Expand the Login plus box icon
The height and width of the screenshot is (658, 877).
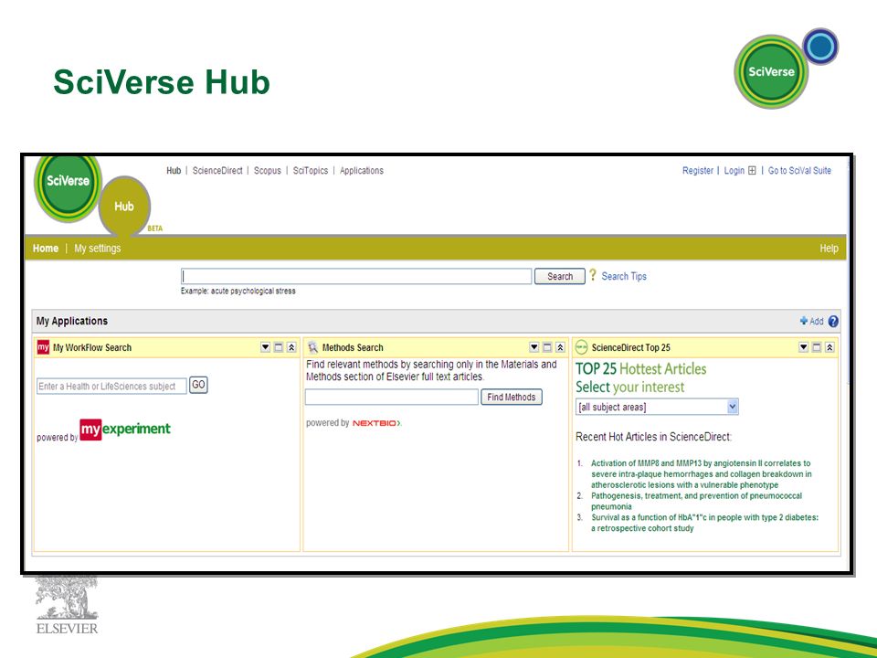tap(752, 171)
